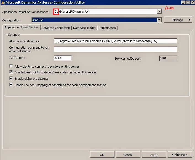Switch to the Performance tab
The image size is (195, 160).
[107, 28]
